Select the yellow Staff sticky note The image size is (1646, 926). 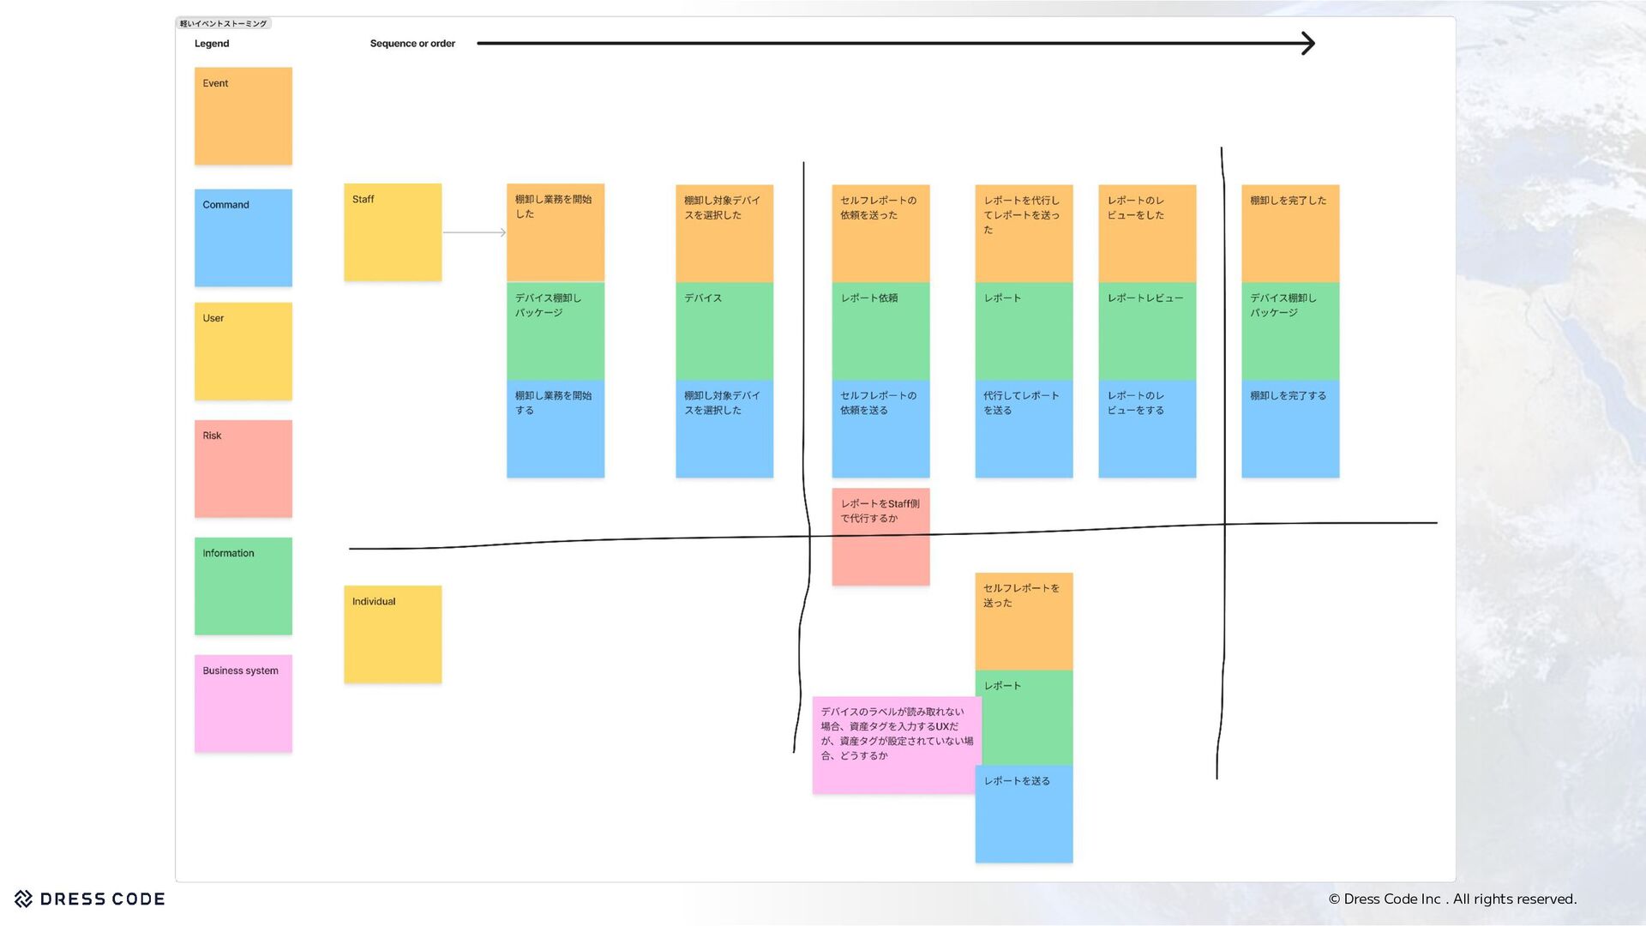click(x=393, y=231)
